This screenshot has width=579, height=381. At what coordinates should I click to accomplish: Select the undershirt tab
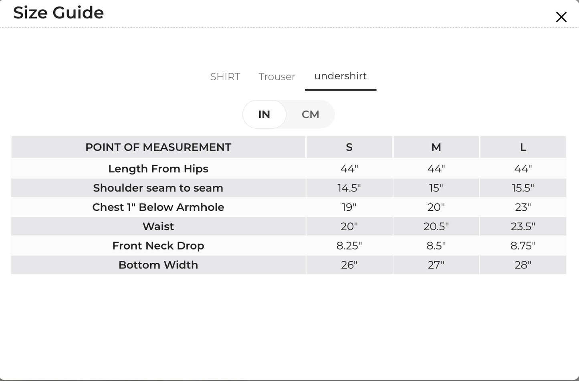[341, 76]
